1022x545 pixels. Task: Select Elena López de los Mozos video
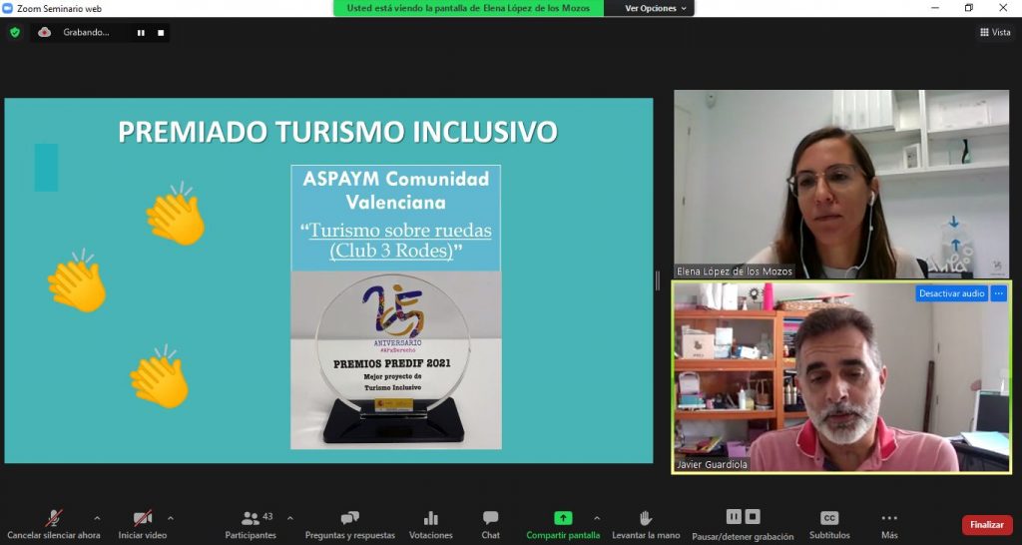point(841,184)
